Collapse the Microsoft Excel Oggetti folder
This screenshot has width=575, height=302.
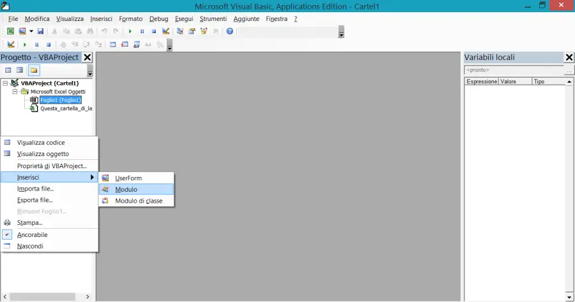[x=15, y=91]
